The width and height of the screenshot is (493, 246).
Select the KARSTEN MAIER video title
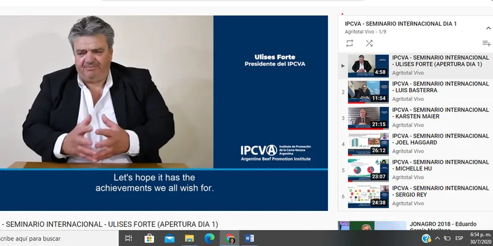[x=441, y=113]
